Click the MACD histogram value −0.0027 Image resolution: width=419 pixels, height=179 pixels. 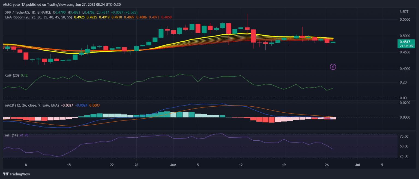point(67,105)
